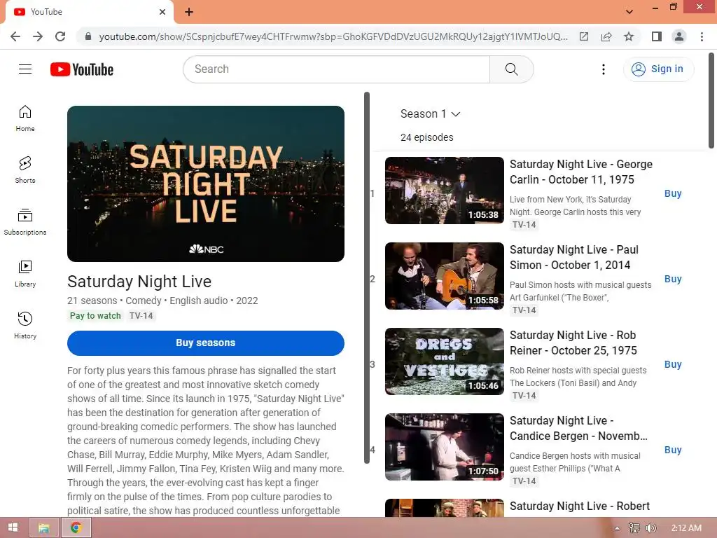Open a new browser tab
The width and height of the screenshot is (717, 538).
point(189,12)
